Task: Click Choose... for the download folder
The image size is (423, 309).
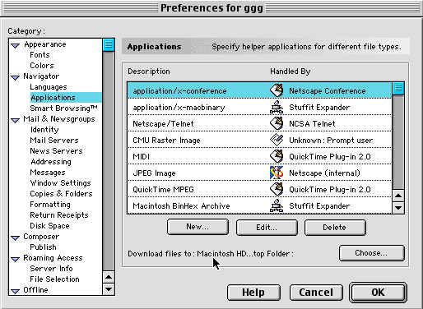Action: click(x=372, y=253)
